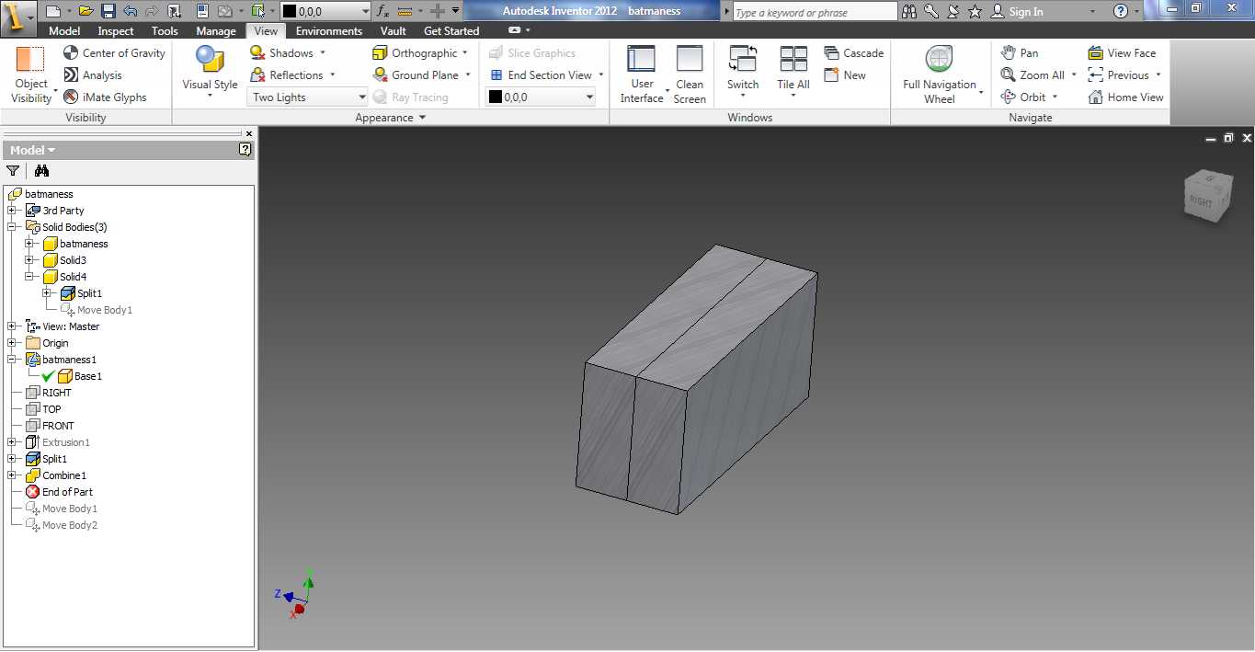Click the Previous view tool

click(x=1118, y=74)
